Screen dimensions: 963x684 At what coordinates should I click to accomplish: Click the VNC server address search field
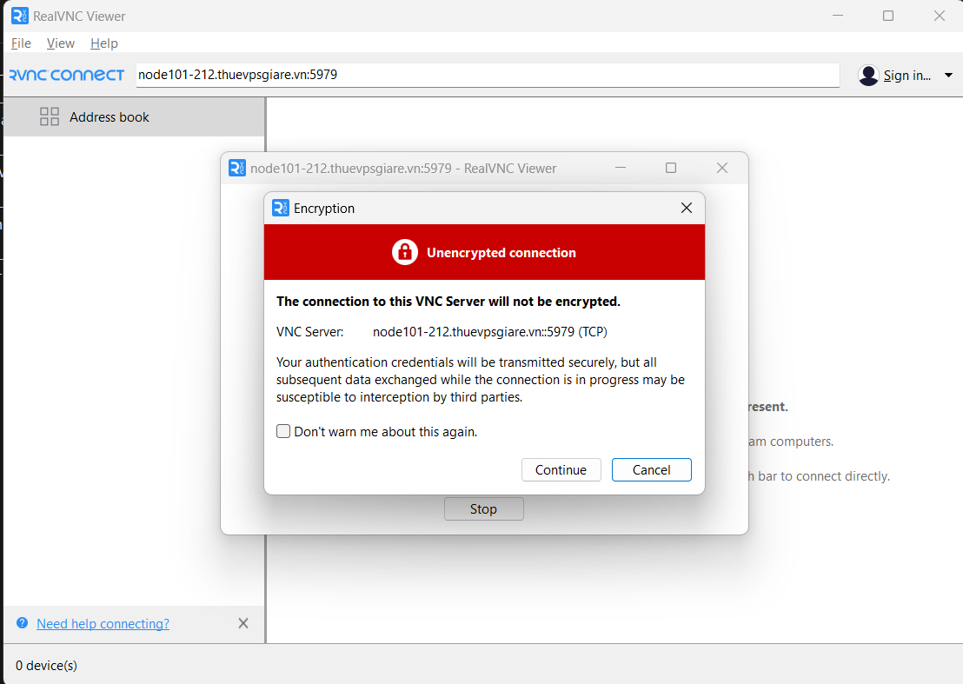[x=488, y=75]
